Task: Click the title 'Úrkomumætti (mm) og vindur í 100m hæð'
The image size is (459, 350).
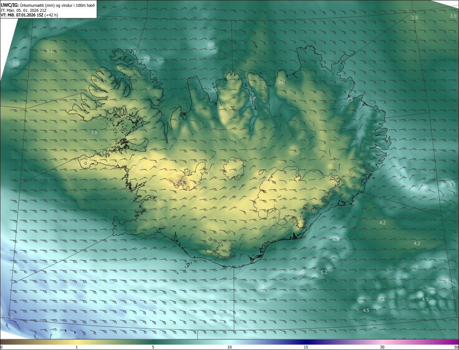Action: pos(57,5)
